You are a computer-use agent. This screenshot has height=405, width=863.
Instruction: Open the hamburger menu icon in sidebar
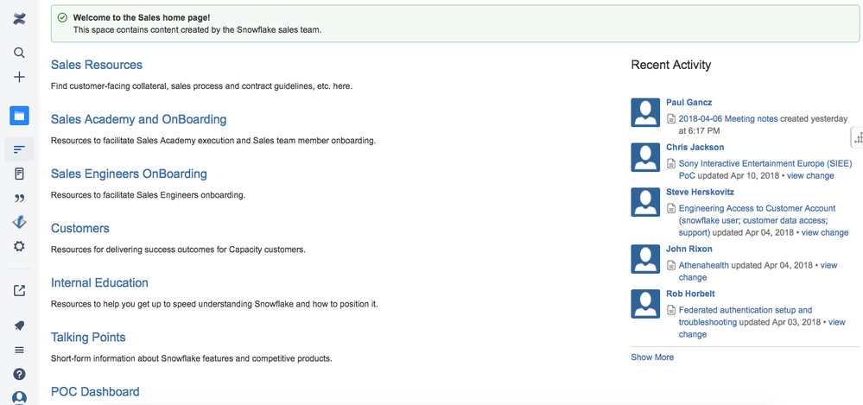[x=19, y=350]
